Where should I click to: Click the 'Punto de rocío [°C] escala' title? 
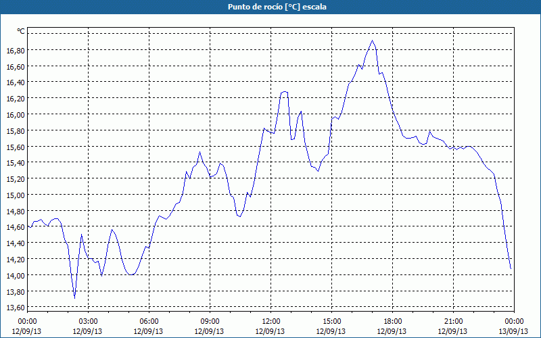277,7
